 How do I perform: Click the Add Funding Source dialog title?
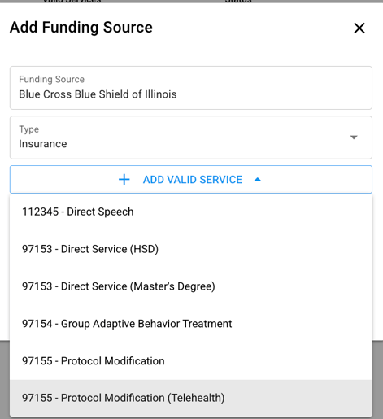click(81, 28)
